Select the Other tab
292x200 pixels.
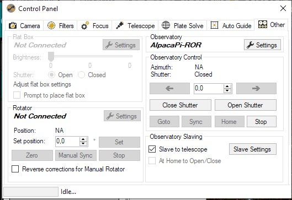click(272, 25)
